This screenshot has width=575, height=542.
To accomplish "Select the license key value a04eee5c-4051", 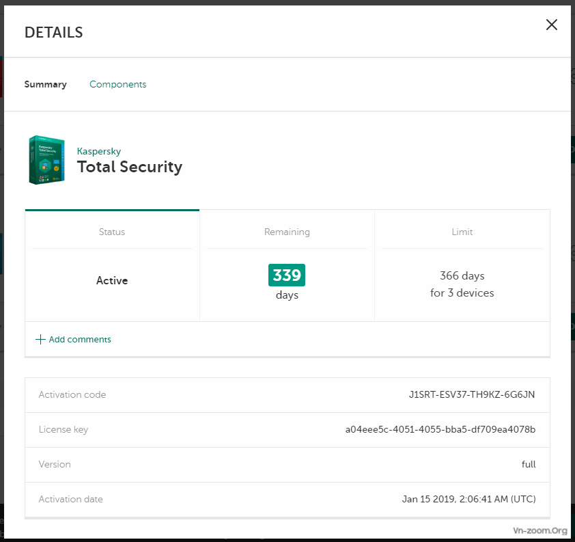I will coord(440,430).
